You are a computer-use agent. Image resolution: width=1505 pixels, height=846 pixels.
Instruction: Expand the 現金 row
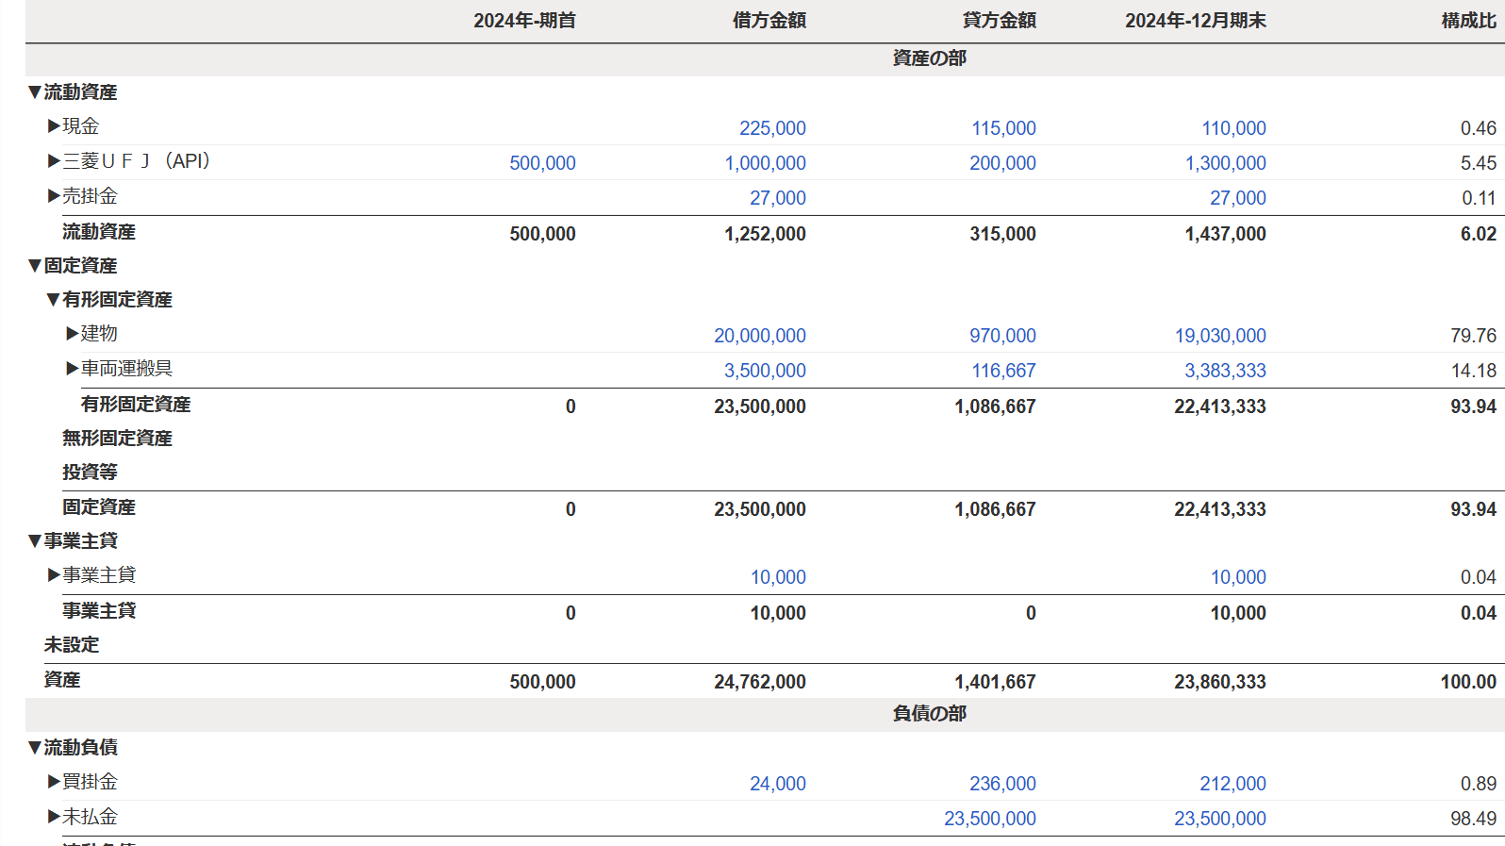point(54,126)
